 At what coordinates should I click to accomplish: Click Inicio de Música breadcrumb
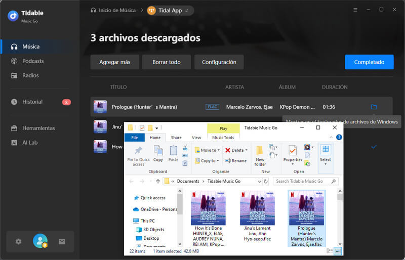(113, 10)
